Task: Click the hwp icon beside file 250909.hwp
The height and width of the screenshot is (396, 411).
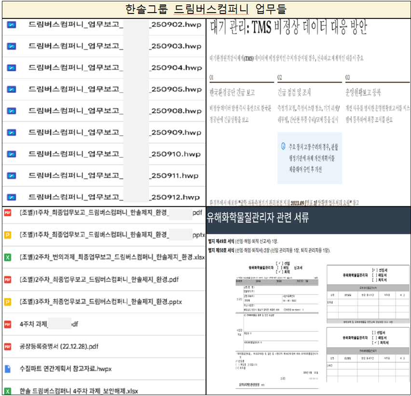Action: tap(11, 132)
